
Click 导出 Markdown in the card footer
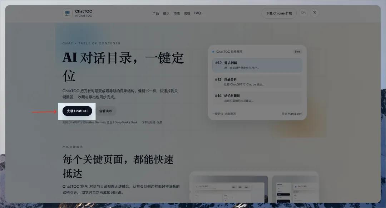click(x=292, y=114)
